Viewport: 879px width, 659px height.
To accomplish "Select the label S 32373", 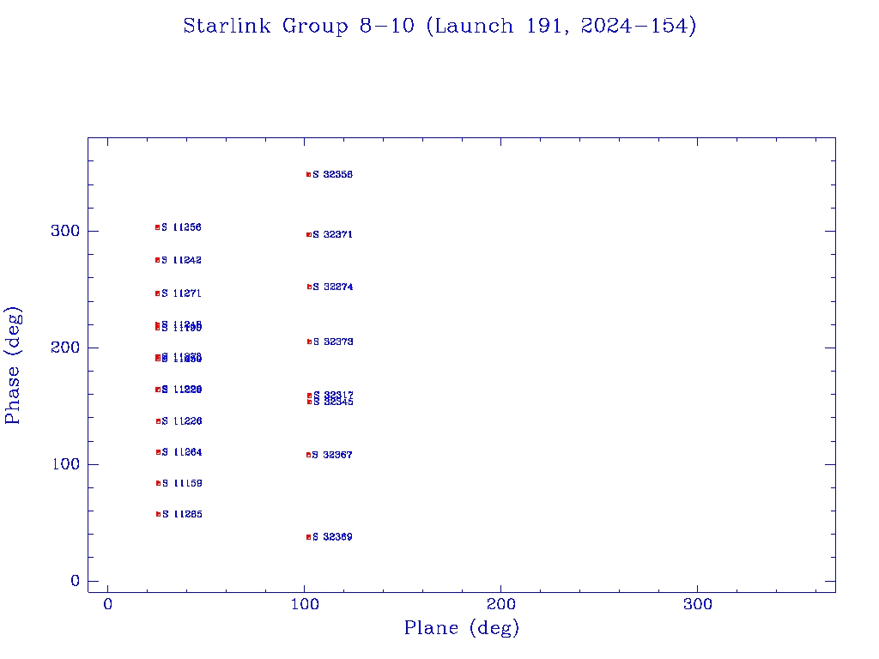I will pos(333,342).
